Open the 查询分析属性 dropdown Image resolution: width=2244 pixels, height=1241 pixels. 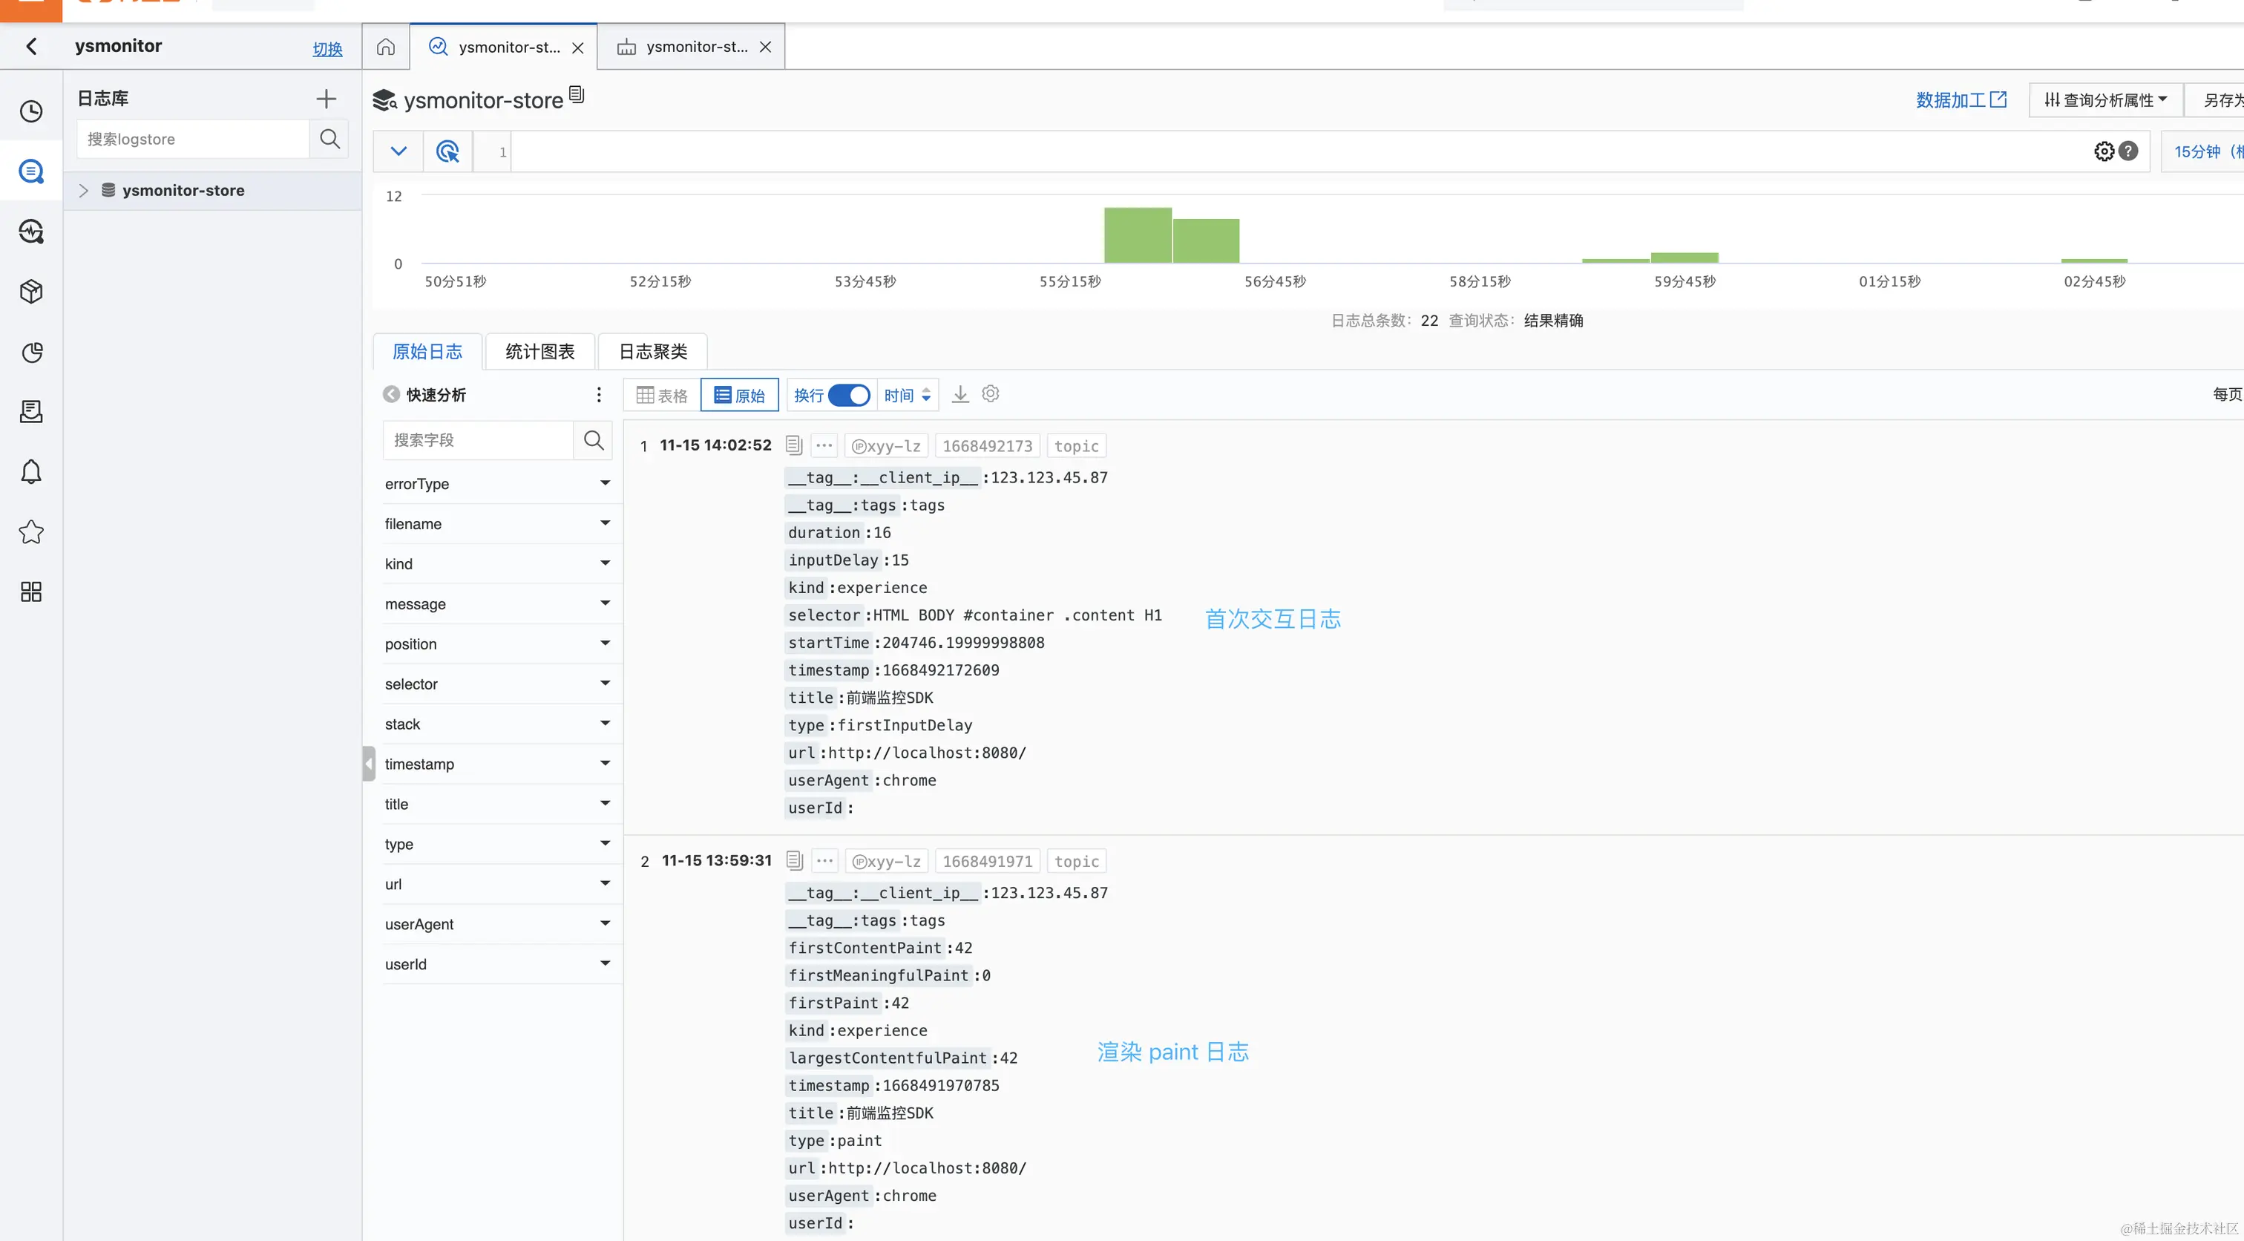pos(2105,100)
